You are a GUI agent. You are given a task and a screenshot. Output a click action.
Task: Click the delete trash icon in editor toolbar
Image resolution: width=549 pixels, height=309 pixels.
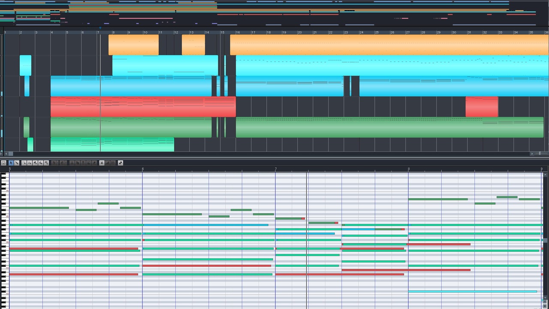(x=83, y=163)
